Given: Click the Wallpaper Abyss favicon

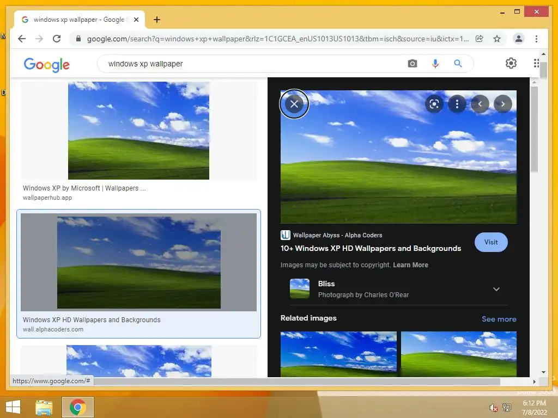Looking at the screenshot, I should coord(286,235).
